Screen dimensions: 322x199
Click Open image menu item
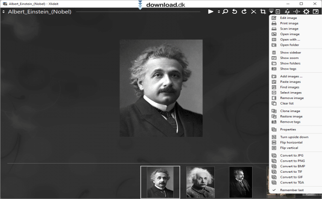tap(290, 34)
